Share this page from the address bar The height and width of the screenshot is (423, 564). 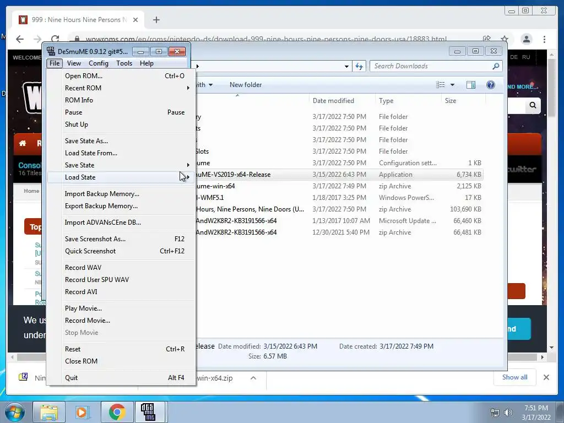pyautogui.click(x=487, y=39)
